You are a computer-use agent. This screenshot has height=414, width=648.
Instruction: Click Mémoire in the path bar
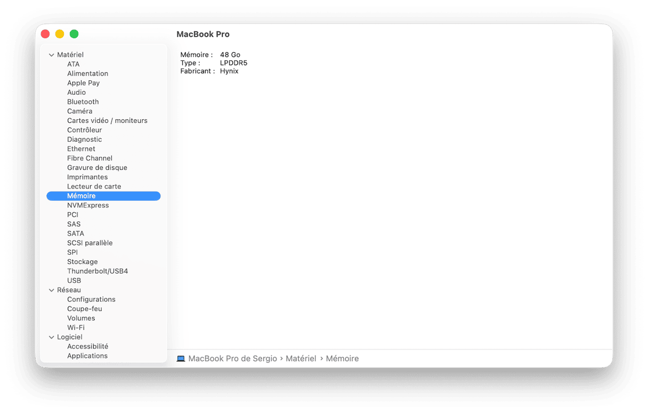(342, 359)
